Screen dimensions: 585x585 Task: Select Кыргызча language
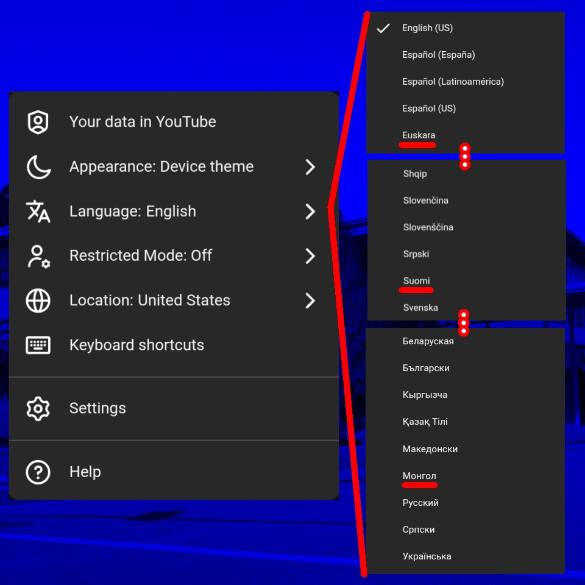(466, 395)
